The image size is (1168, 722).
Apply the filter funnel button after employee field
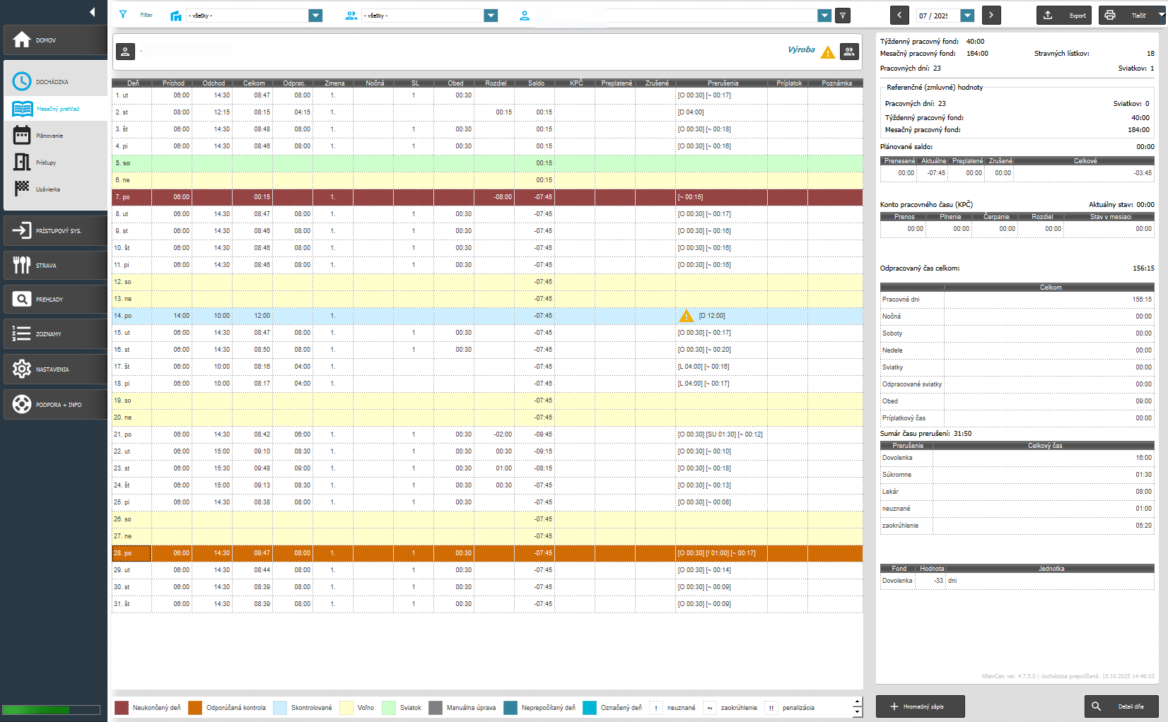coord(842,16)
